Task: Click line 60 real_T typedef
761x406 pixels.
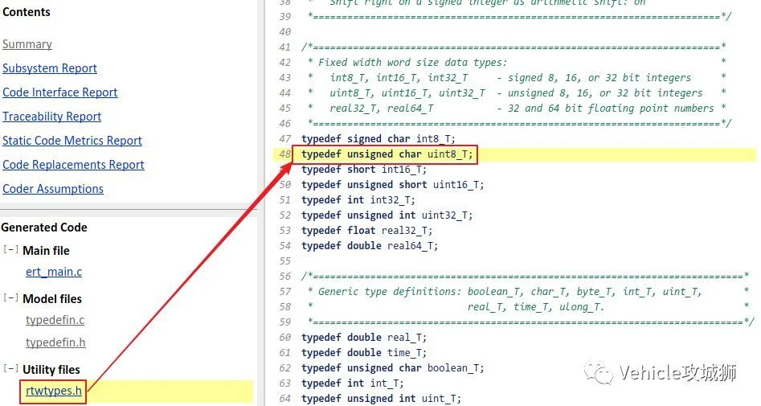Action: point(364,338)
